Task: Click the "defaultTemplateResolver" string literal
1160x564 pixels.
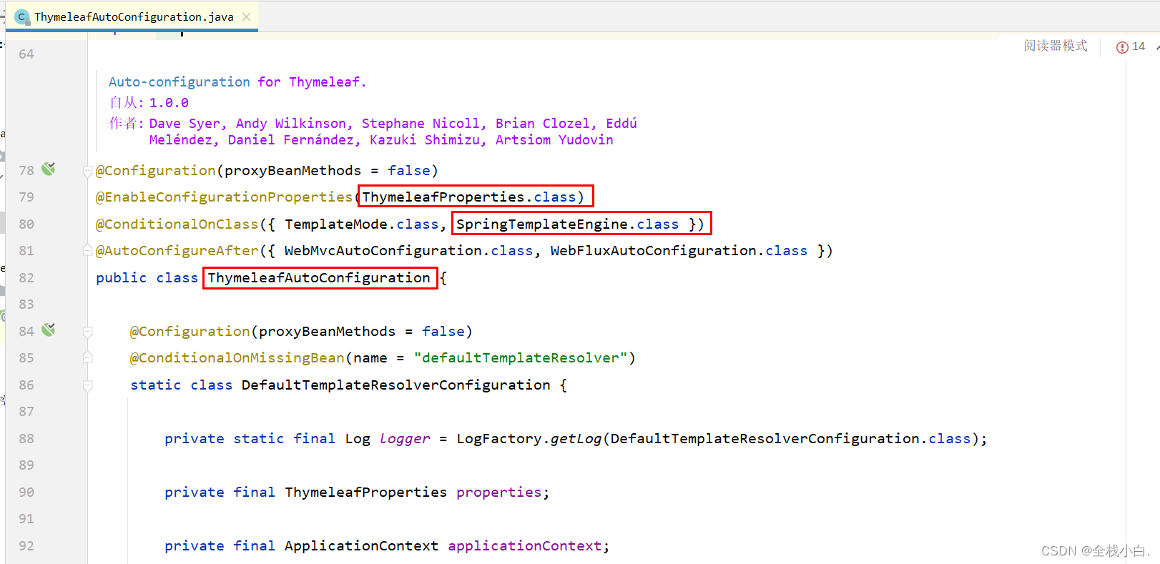Action: coord(521,358)
